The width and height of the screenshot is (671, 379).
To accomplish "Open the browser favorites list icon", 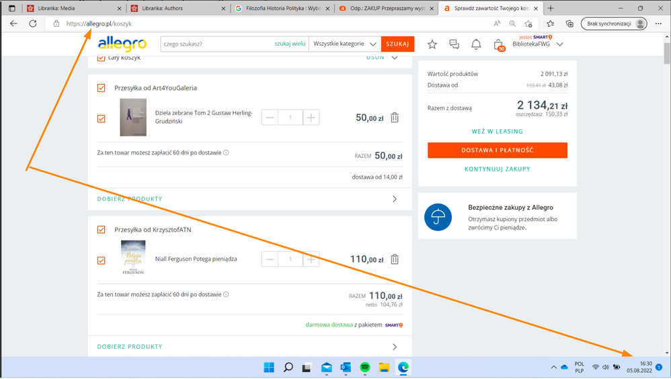I will click(x=551, y=24).
